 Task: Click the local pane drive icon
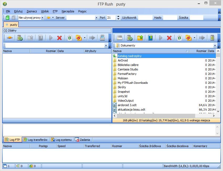coord(120,38)
